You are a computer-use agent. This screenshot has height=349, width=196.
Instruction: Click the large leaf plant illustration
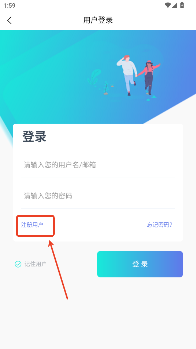tap(94, 77)
